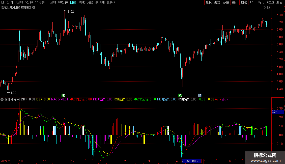Click the DIFF: 0.08 indicator value
The height and width of the screenshot is (164, 285).
point(28,99)
